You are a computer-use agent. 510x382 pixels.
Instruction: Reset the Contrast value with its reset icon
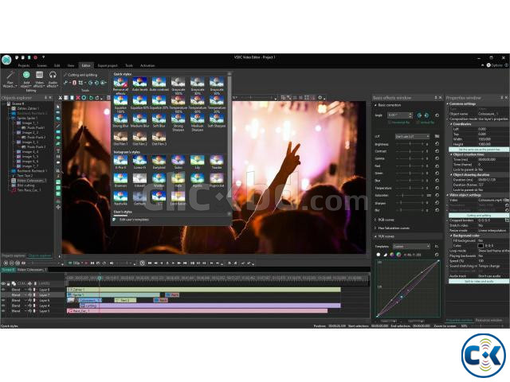pyautogui.click(x=437, y=151)
